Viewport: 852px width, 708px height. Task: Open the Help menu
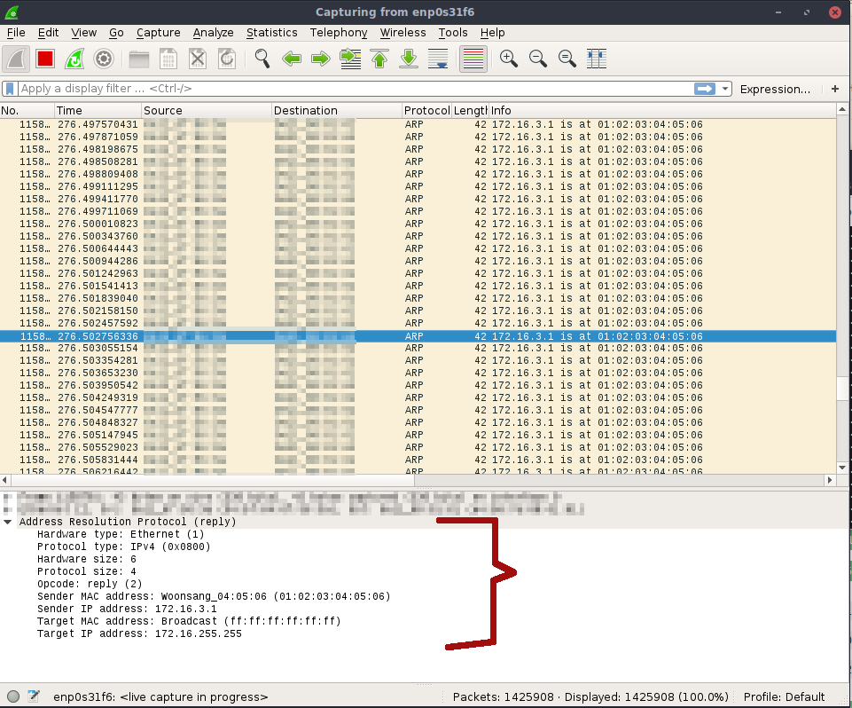tap(492, 33)
